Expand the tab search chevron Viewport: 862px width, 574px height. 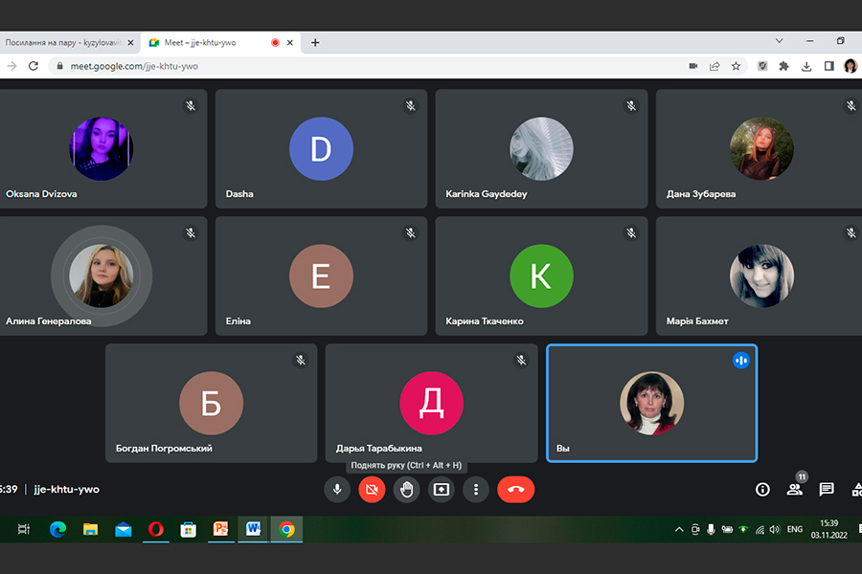point(779,42)
